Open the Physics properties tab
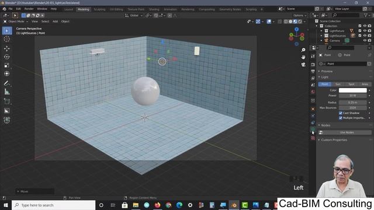 coord(313,116)
